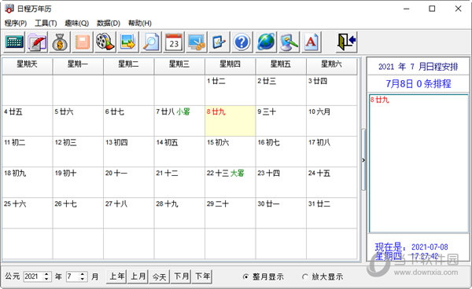
Task: Go to next month with 下月
Action: pos(181,276)
